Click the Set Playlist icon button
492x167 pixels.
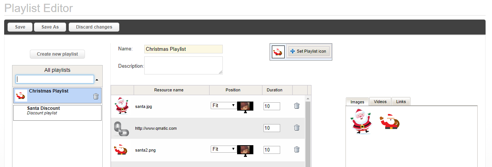(309, 52)
